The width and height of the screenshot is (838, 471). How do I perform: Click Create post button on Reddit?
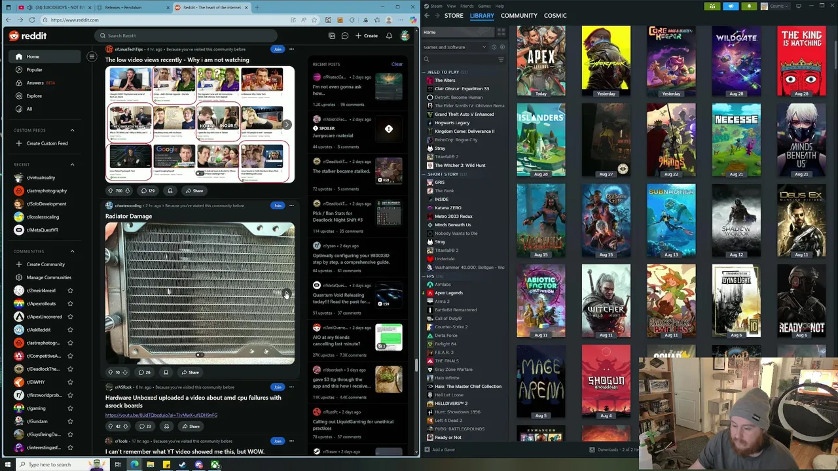click(367, 36)
